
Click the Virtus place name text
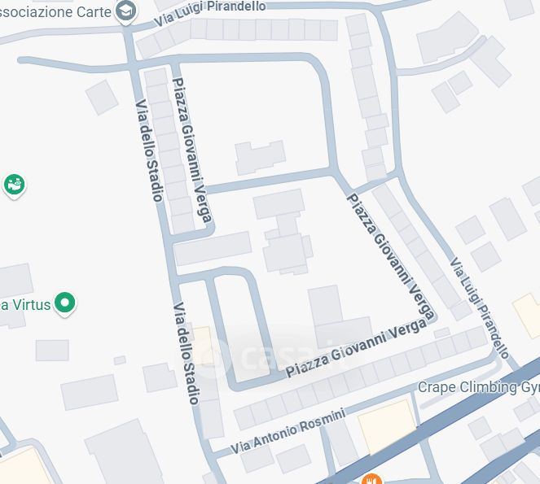[x=25, y=305]
